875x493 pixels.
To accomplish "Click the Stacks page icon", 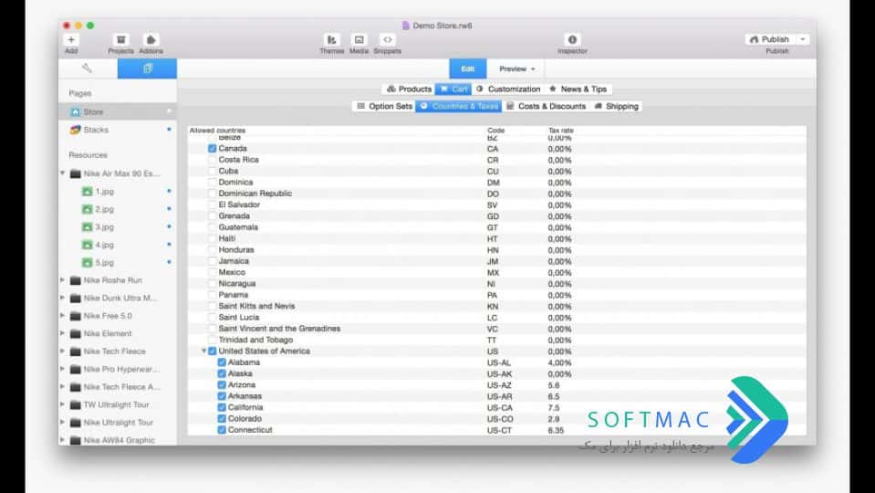I will pos(76,130).
